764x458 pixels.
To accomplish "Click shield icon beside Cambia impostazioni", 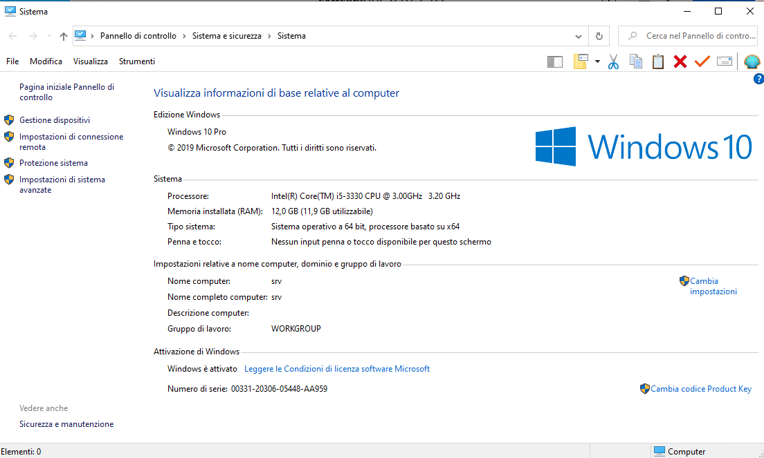I will pos(684,281).
